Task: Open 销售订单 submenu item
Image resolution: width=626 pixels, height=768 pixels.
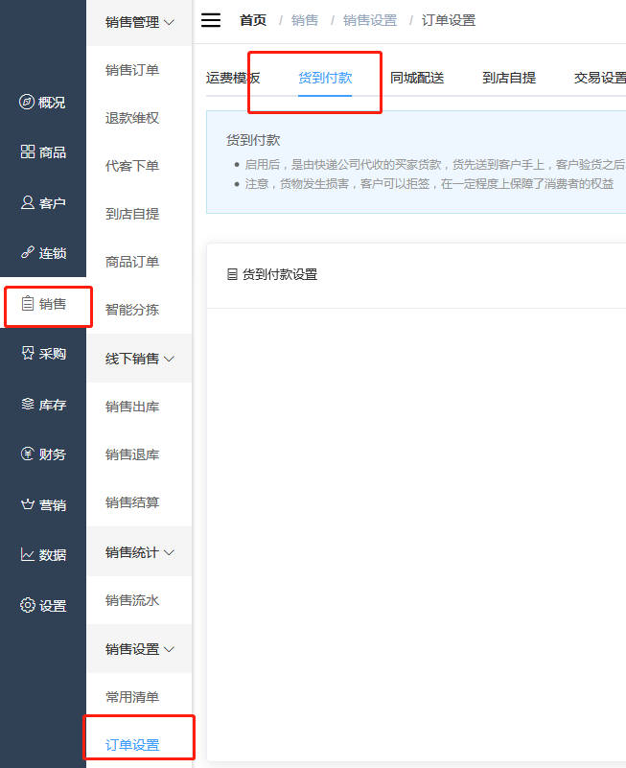Action: [x=132, y=70]
